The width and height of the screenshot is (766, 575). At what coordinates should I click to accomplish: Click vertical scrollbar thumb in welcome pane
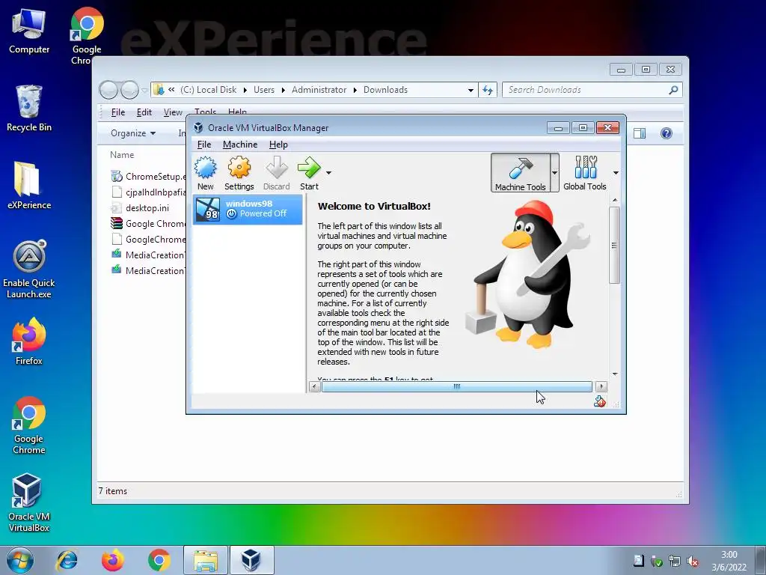(615, 245)
